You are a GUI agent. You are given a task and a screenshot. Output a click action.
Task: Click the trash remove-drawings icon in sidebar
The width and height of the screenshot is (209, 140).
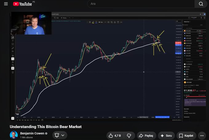pyautogui.click(x=13, y=72)
